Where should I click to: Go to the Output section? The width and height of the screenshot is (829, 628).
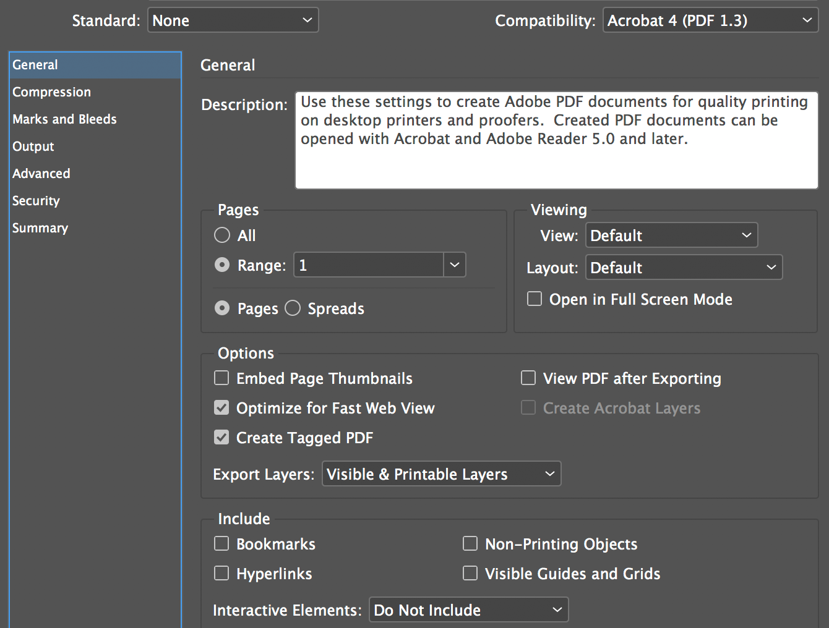coord(95,146)
